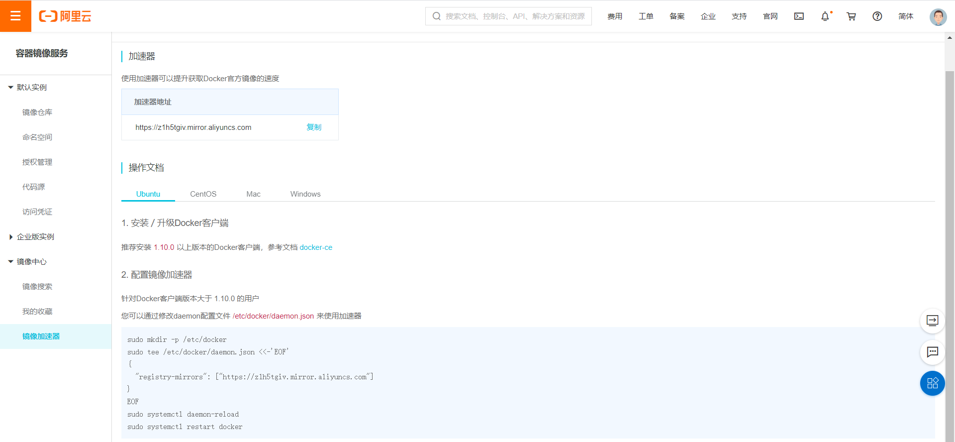Open the Cloud Shell terminal icon

point(799,16)
